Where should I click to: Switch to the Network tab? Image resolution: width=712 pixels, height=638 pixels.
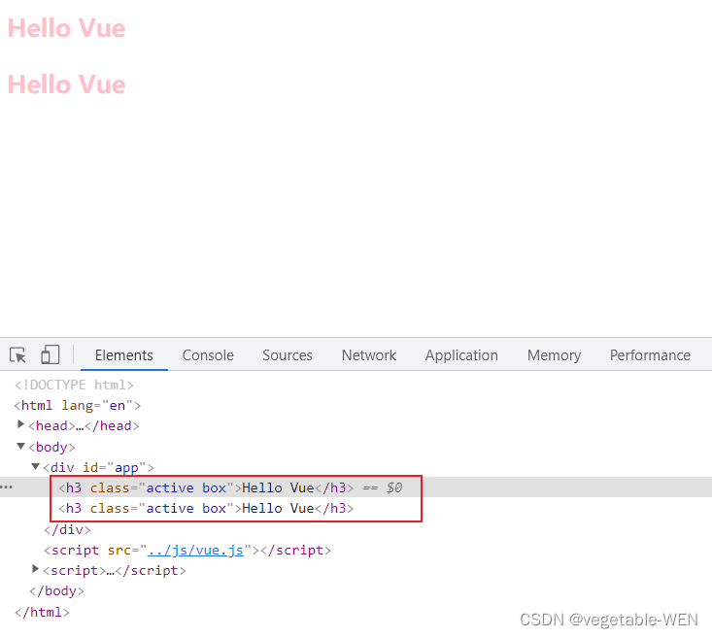369,355
